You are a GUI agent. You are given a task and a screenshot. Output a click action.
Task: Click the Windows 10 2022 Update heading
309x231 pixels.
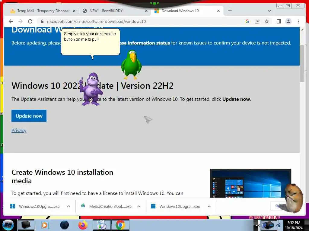92,86
